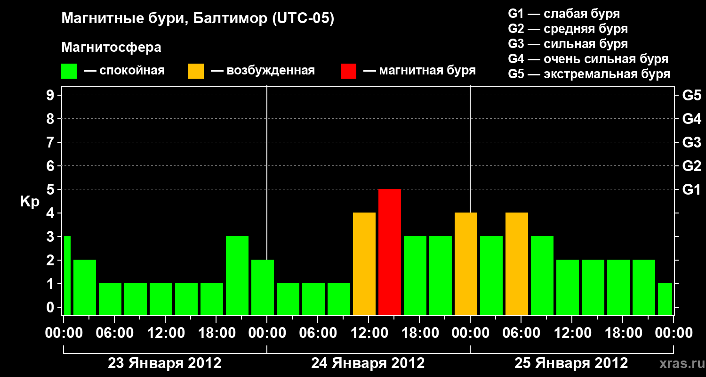The image size is (706, 377).
Task: Click the 'G1' label on the right axis
Action: [x=691, y=189]
